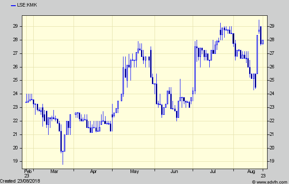Screen dimensions: 289x184
Task: Click the left axis value 25
Action: coord(15,80)
